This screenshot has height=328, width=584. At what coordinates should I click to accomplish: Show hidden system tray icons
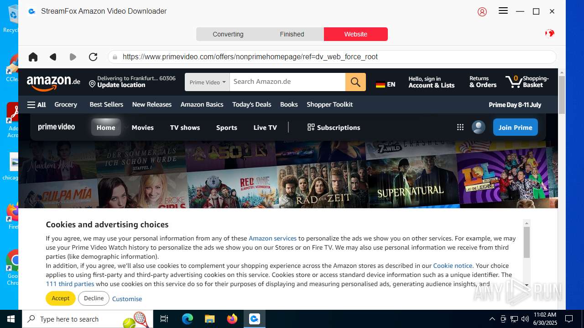coord(492,319)
